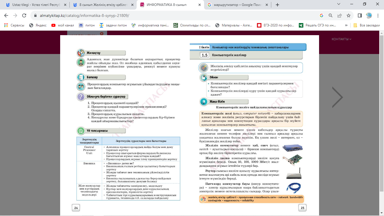Open the Все закладки folder
The width and height of the screenshot is (384, 216).
coord(367,25)
